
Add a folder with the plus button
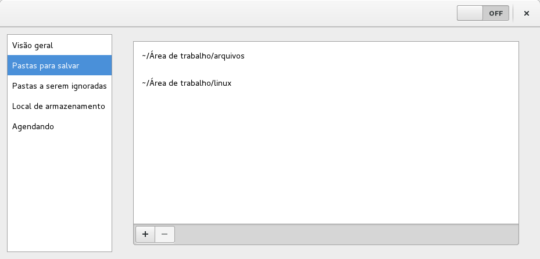[145, 234]
